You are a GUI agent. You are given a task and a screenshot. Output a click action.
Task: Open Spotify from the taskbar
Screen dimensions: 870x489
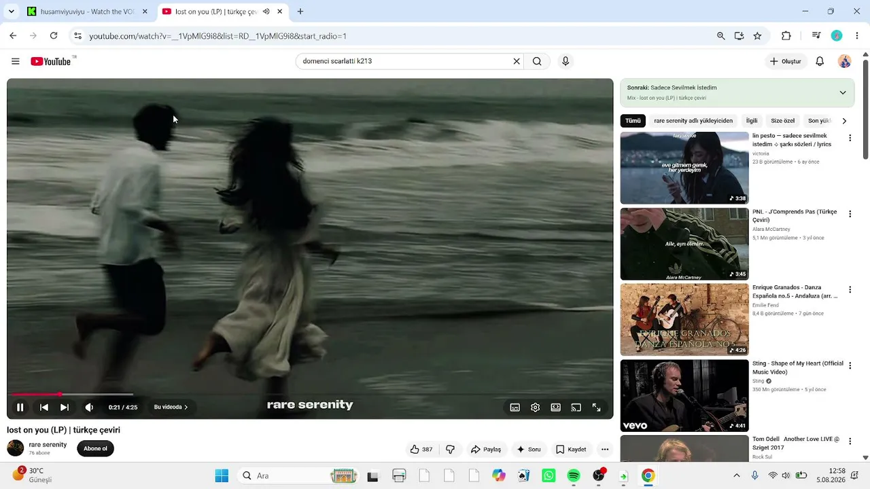(574, 475)
